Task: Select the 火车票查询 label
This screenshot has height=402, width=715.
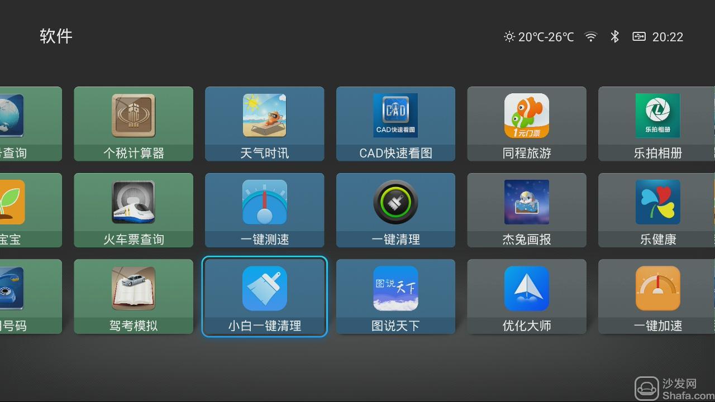Action: tap(134, 240)
